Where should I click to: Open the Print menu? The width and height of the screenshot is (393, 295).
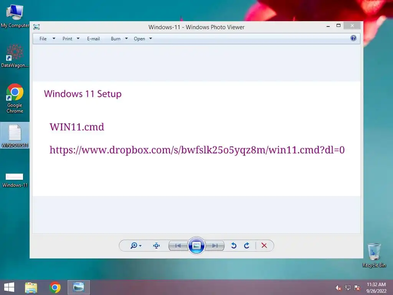pyautogui.click(x=67, y=39)
